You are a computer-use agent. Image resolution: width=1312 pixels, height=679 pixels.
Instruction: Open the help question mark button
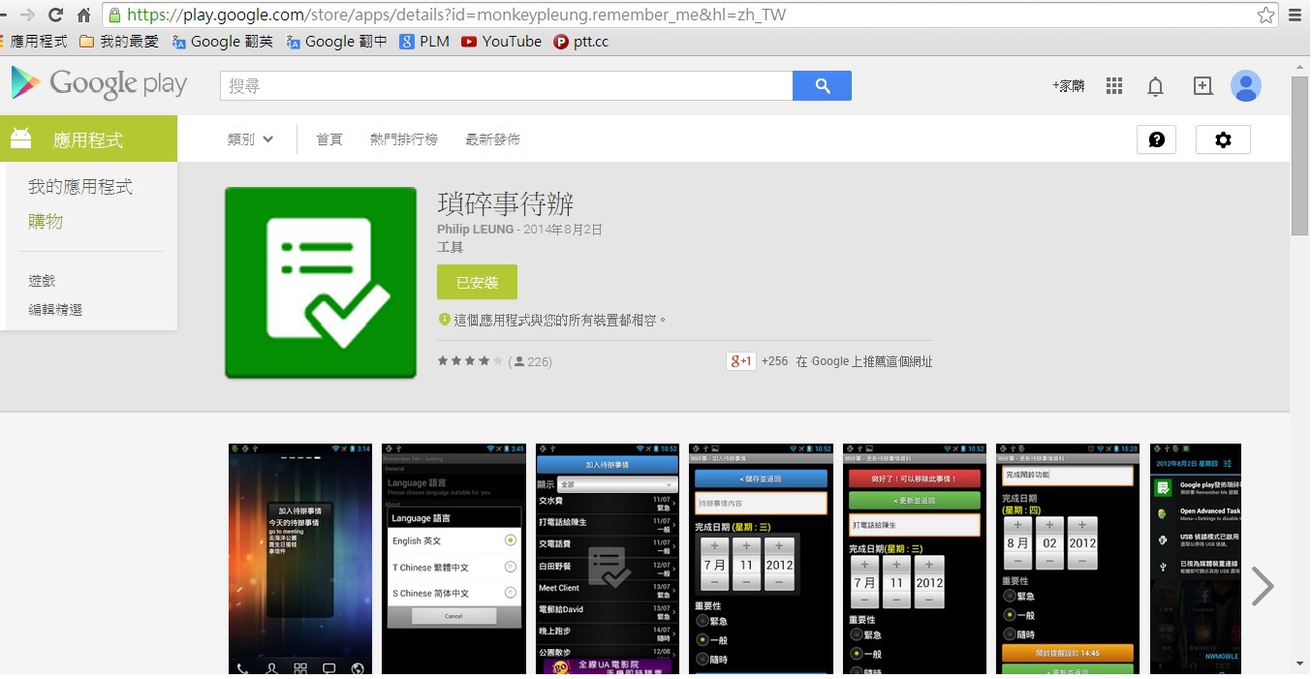[x=1156, y=139]
